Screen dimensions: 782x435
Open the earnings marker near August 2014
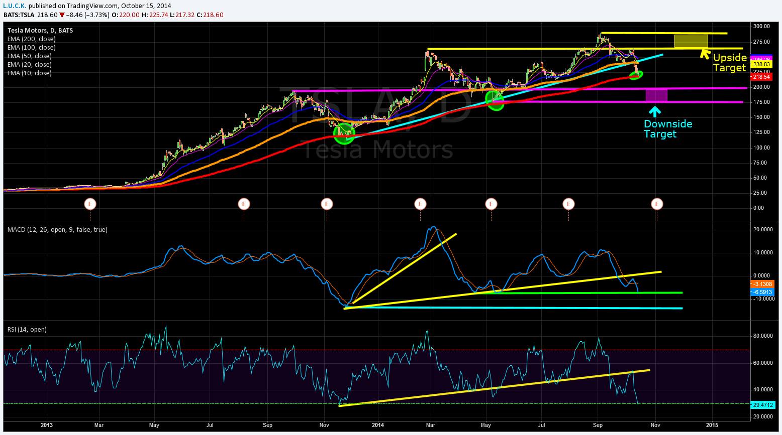click(x=568, y=204)
